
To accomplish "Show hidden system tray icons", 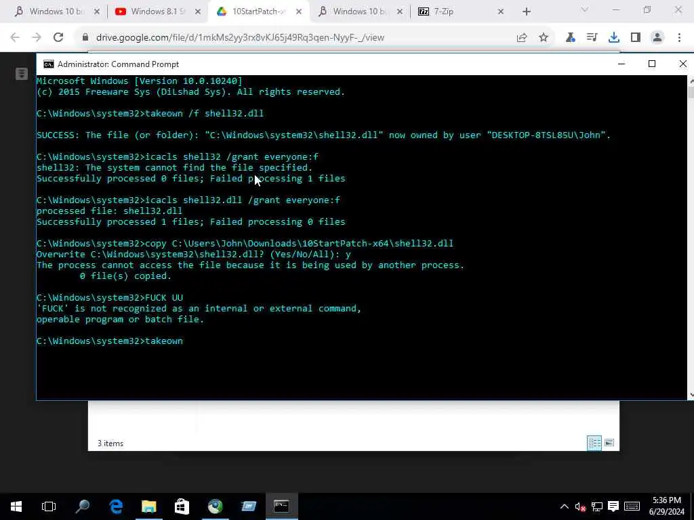I will point(565,506).
